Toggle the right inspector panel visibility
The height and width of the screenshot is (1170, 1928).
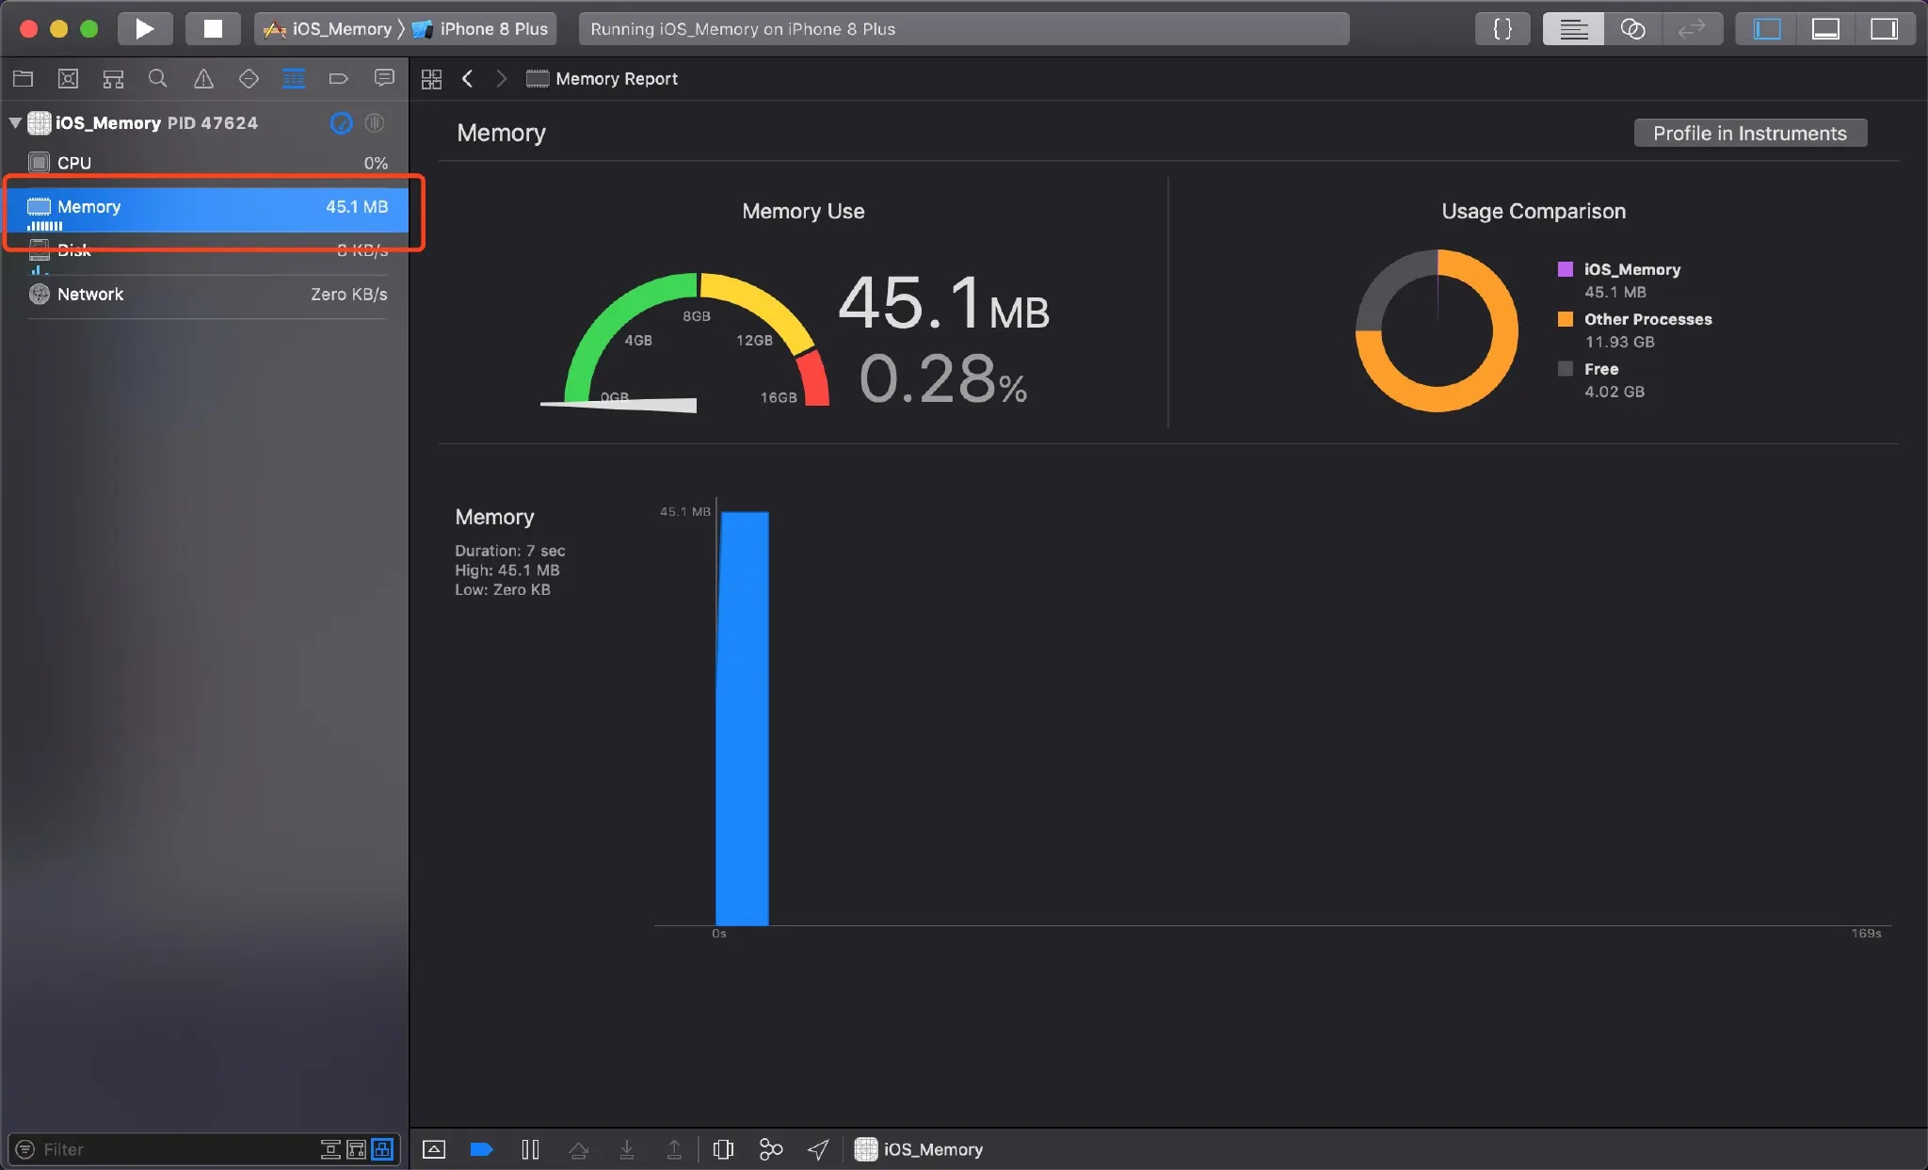coord(1884,29)
